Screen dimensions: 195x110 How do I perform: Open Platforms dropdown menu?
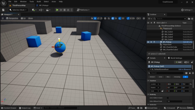click(83, 10)
